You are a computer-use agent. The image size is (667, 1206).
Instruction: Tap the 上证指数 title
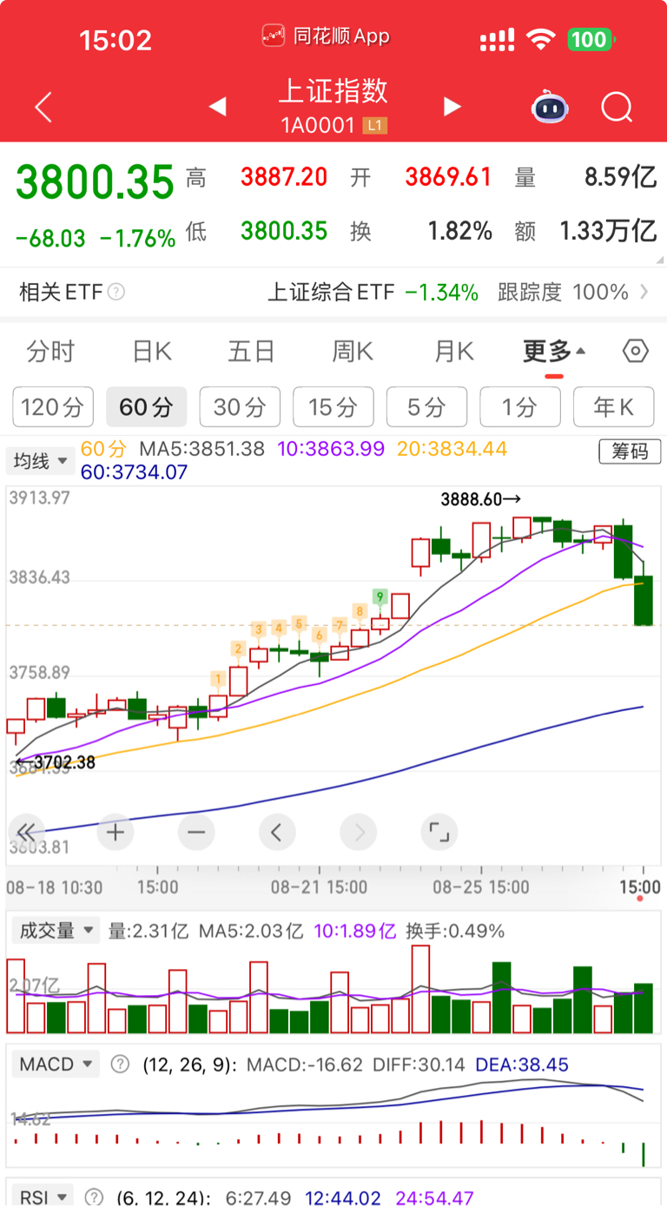pyautogui.click(x=333, y=91)
